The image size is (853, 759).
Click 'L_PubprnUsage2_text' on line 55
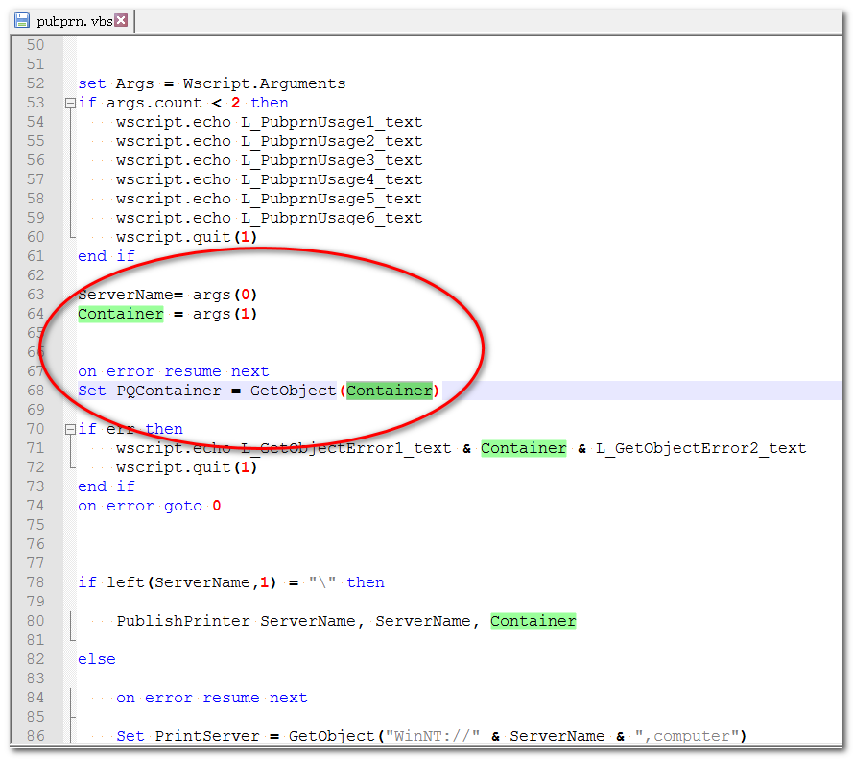331,141
